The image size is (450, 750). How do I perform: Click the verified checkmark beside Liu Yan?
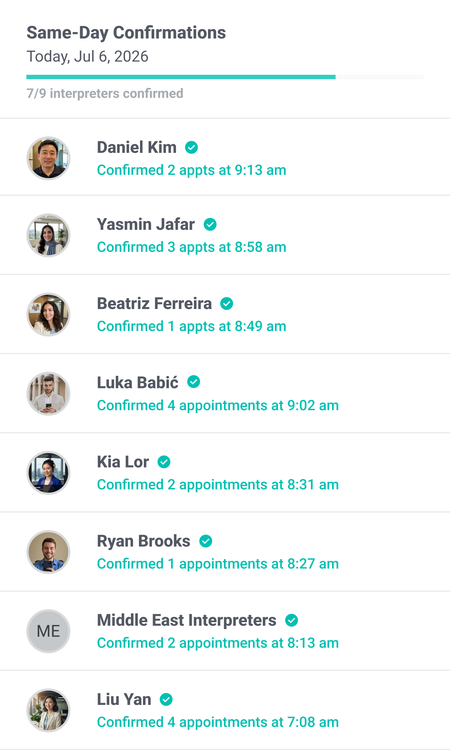pos(166,700)
